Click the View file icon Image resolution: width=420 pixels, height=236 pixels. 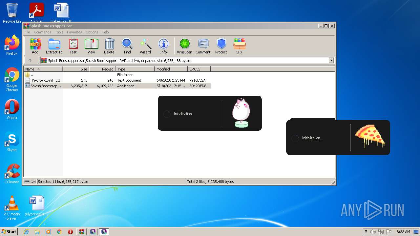point(91,46)
